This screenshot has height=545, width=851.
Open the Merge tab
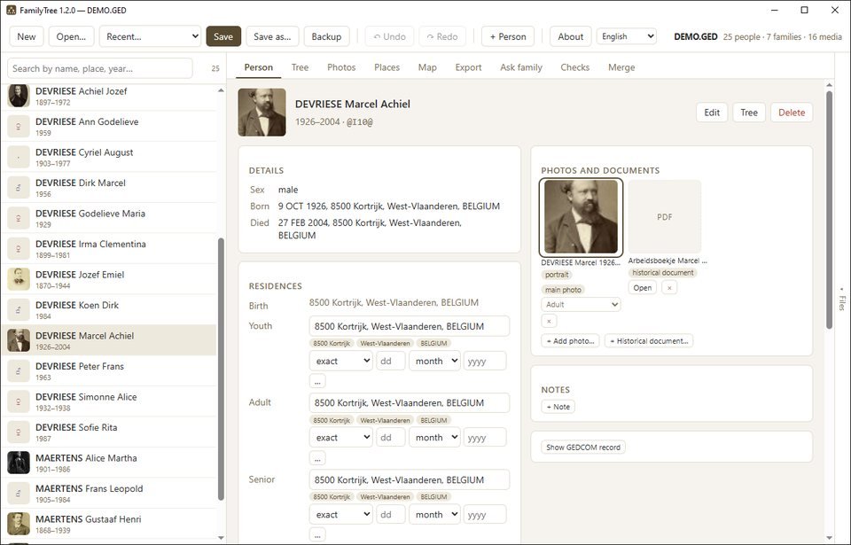pos(621,67)
